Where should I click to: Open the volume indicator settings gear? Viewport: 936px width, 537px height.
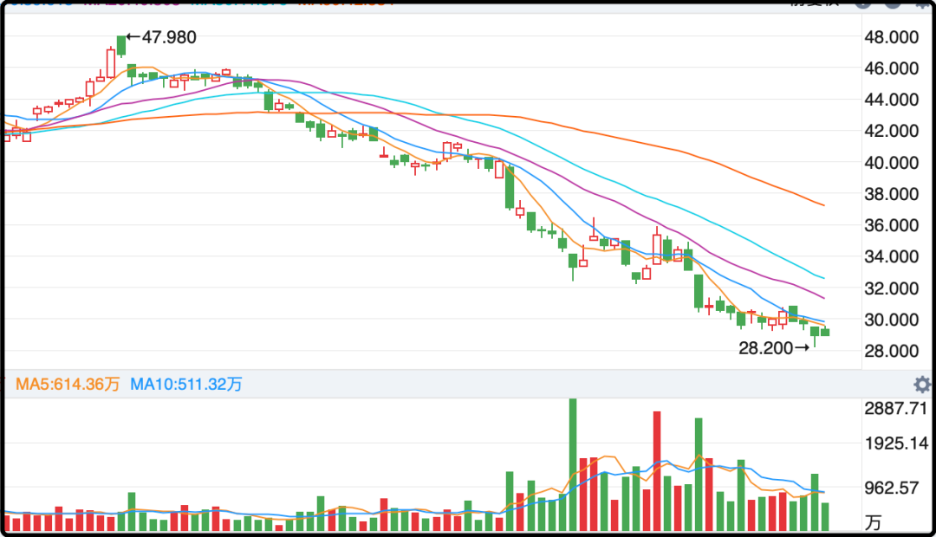[x=922, y=385]
